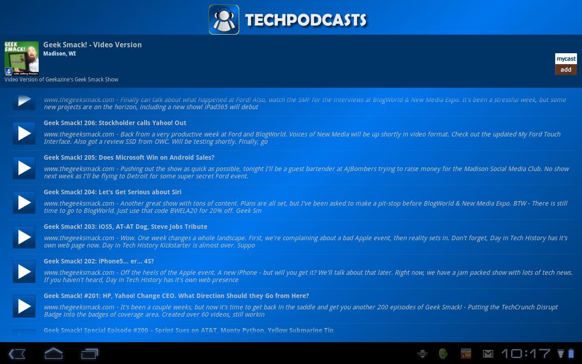This screenshot has width=582, height=364.
Task: Play episode 206 Stockholder calls Yahoo! Out
Action: 24,133
